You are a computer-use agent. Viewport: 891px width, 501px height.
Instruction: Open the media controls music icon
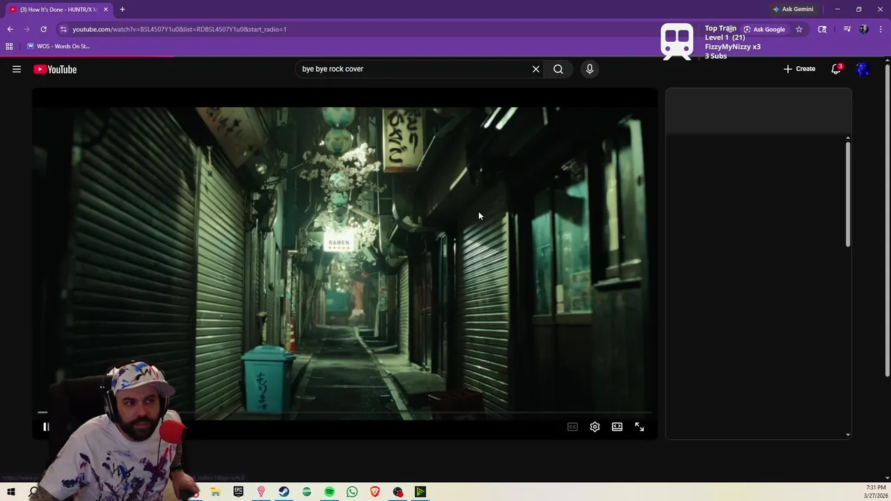pyautogui.click(x=847, y=29)
